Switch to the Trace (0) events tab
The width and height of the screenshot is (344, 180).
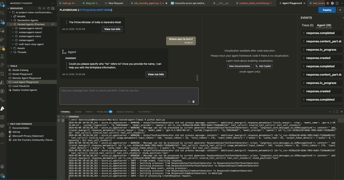coord(307,25)
